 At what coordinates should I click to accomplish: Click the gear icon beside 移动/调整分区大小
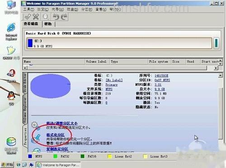pyautogui.click(x=35, y=126)
